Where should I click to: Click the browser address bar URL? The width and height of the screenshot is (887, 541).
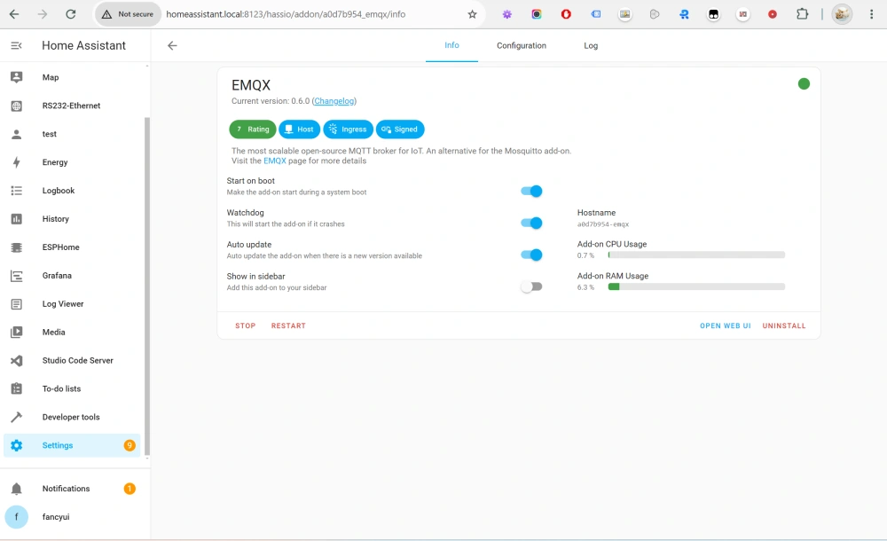pyautogui.click(x=286, y=14)
